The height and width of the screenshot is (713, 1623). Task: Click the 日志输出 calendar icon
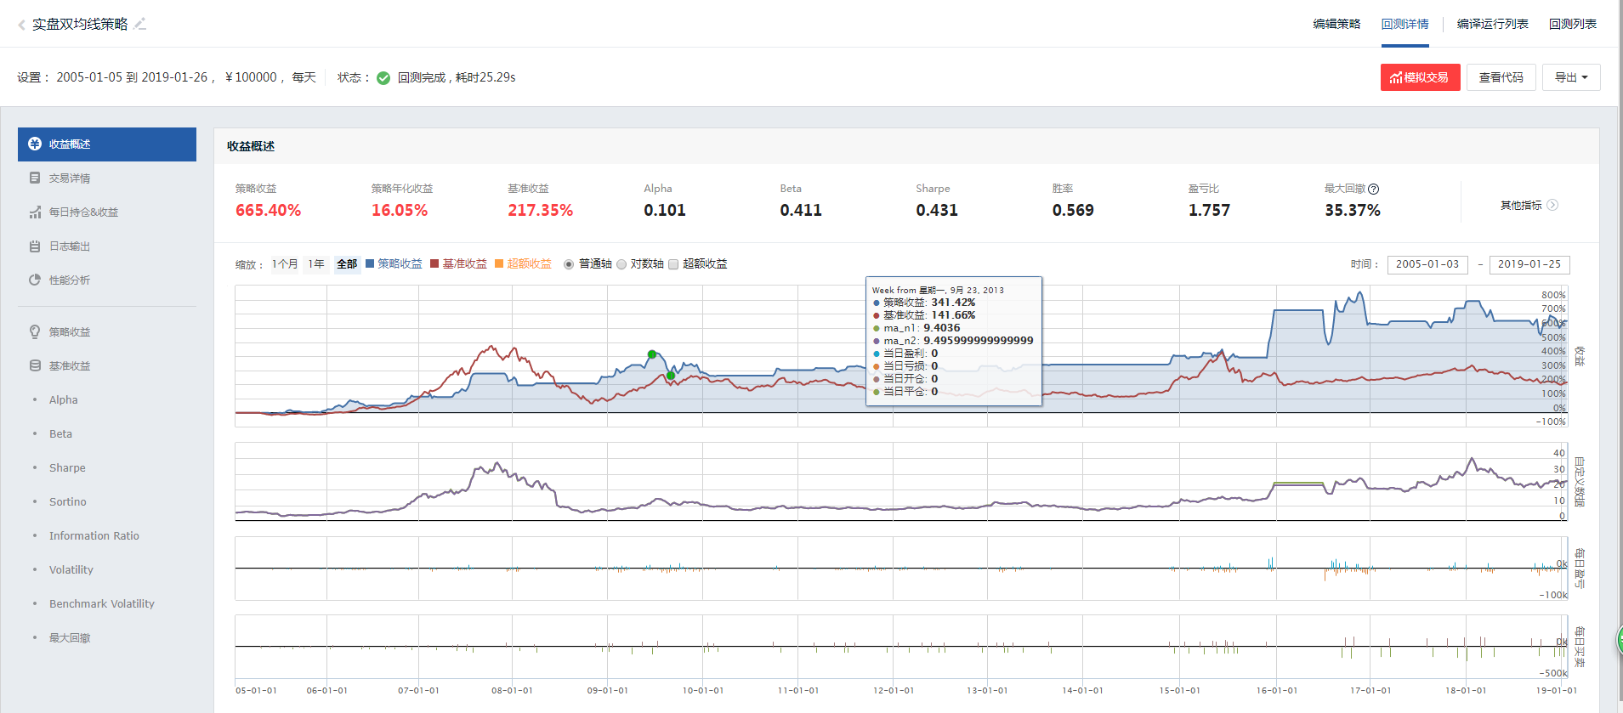coord(35,246)
